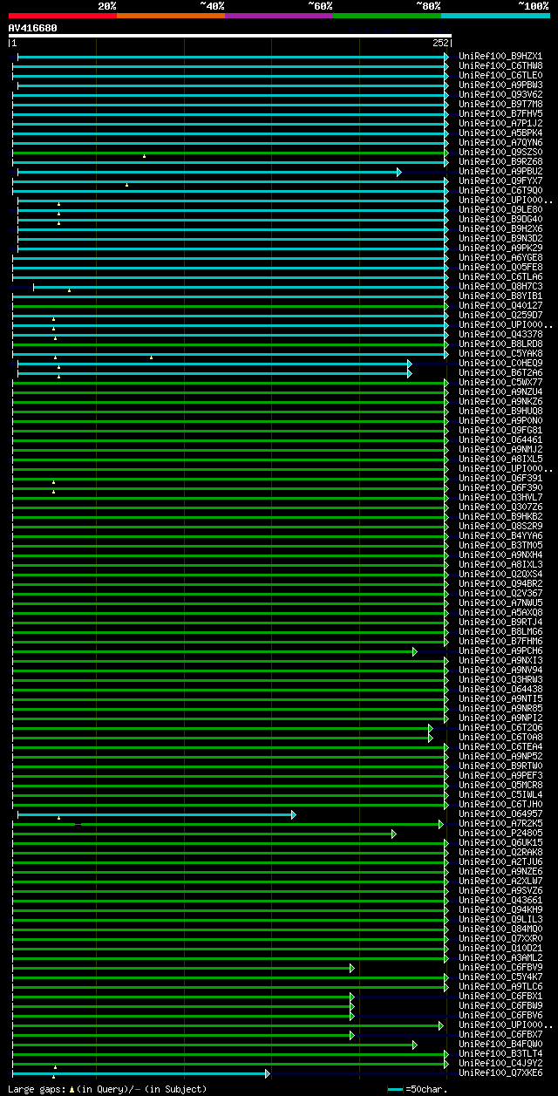Screen dimensions: 558x1096
Task: Click the green alignment bar for P24805
Action: [x=204, y=834]
